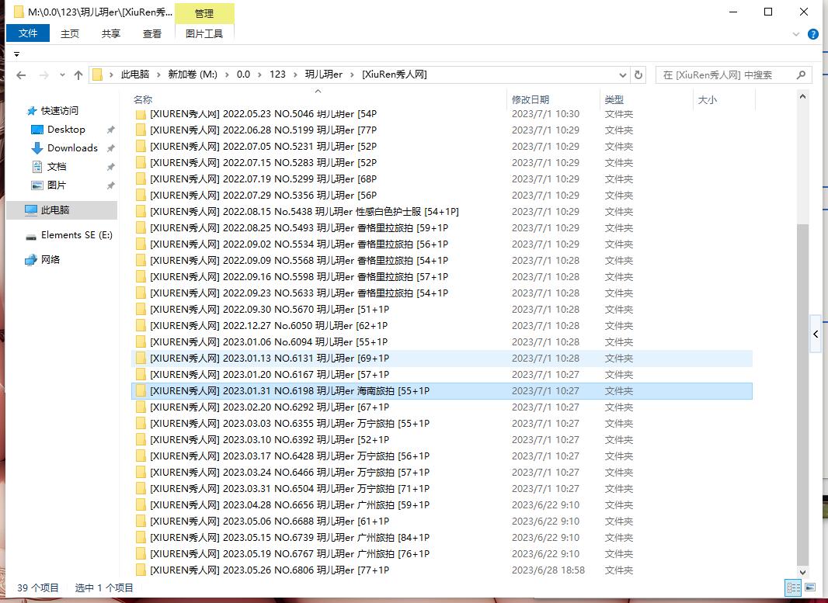The width and height of the screenshot is (828, 603).
Task: Select folder NO.6806 dated 2023.05.26
Action: pos(441,570)
